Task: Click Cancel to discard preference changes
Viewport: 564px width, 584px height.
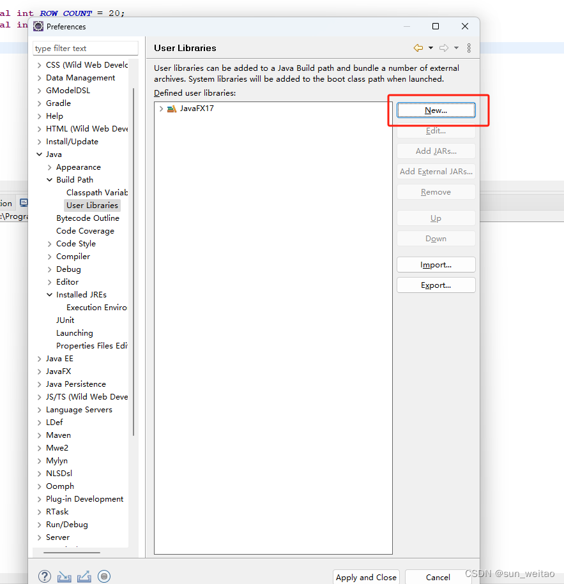Action: (438, 577)
